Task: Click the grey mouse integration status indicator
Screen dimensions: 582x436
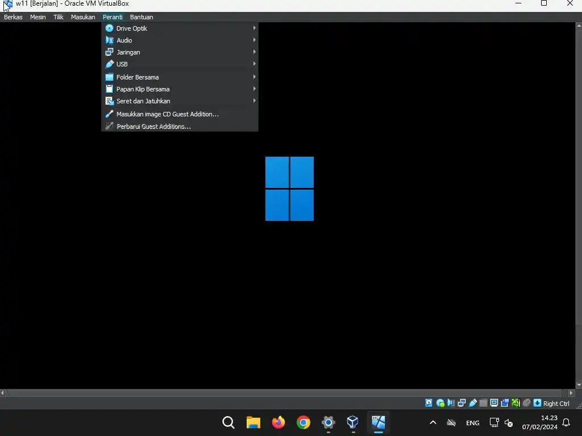Action: [x=526, y=403]
